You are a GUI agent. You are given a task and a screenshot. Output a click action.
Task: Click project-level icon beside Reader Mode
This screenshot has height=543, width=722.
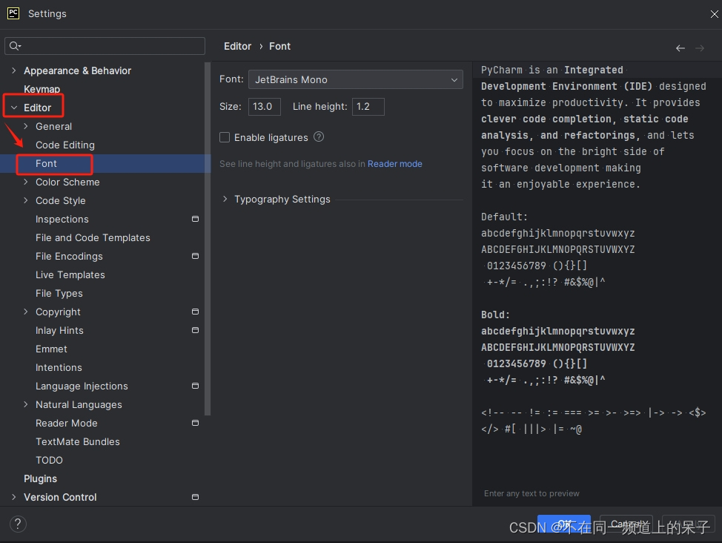(195, 423)
